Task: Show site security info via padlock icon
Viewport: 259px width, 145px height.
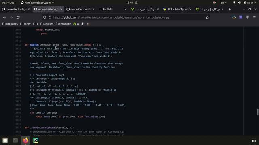Action: tap(50, 17)
